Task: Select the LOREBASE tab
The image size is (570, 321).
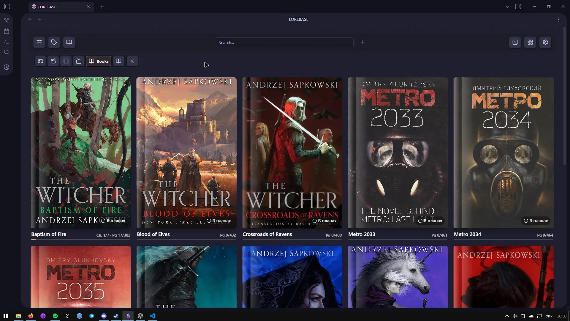Action: tap(61, 7)
